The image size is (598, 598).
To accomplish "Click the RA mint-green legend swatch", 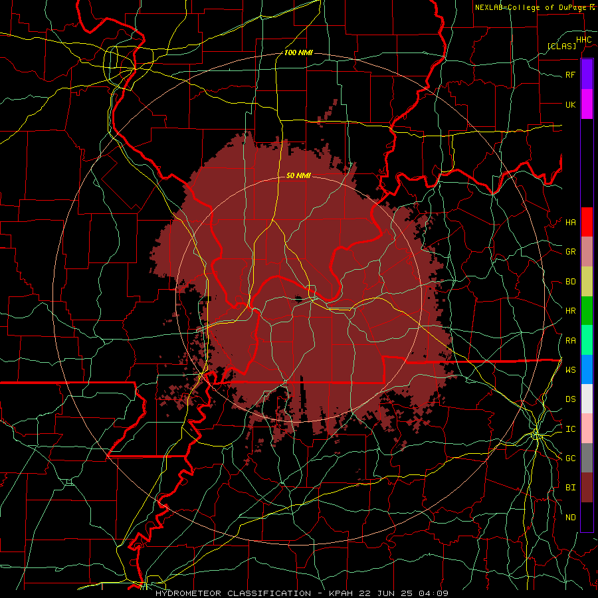I will (x=587, y=340).
